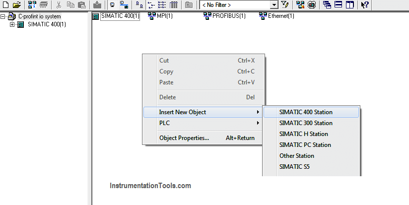
Task: Expand the SIMATIC 400(1) tree node
Action: pyautogui.click(x=12, y=24)
